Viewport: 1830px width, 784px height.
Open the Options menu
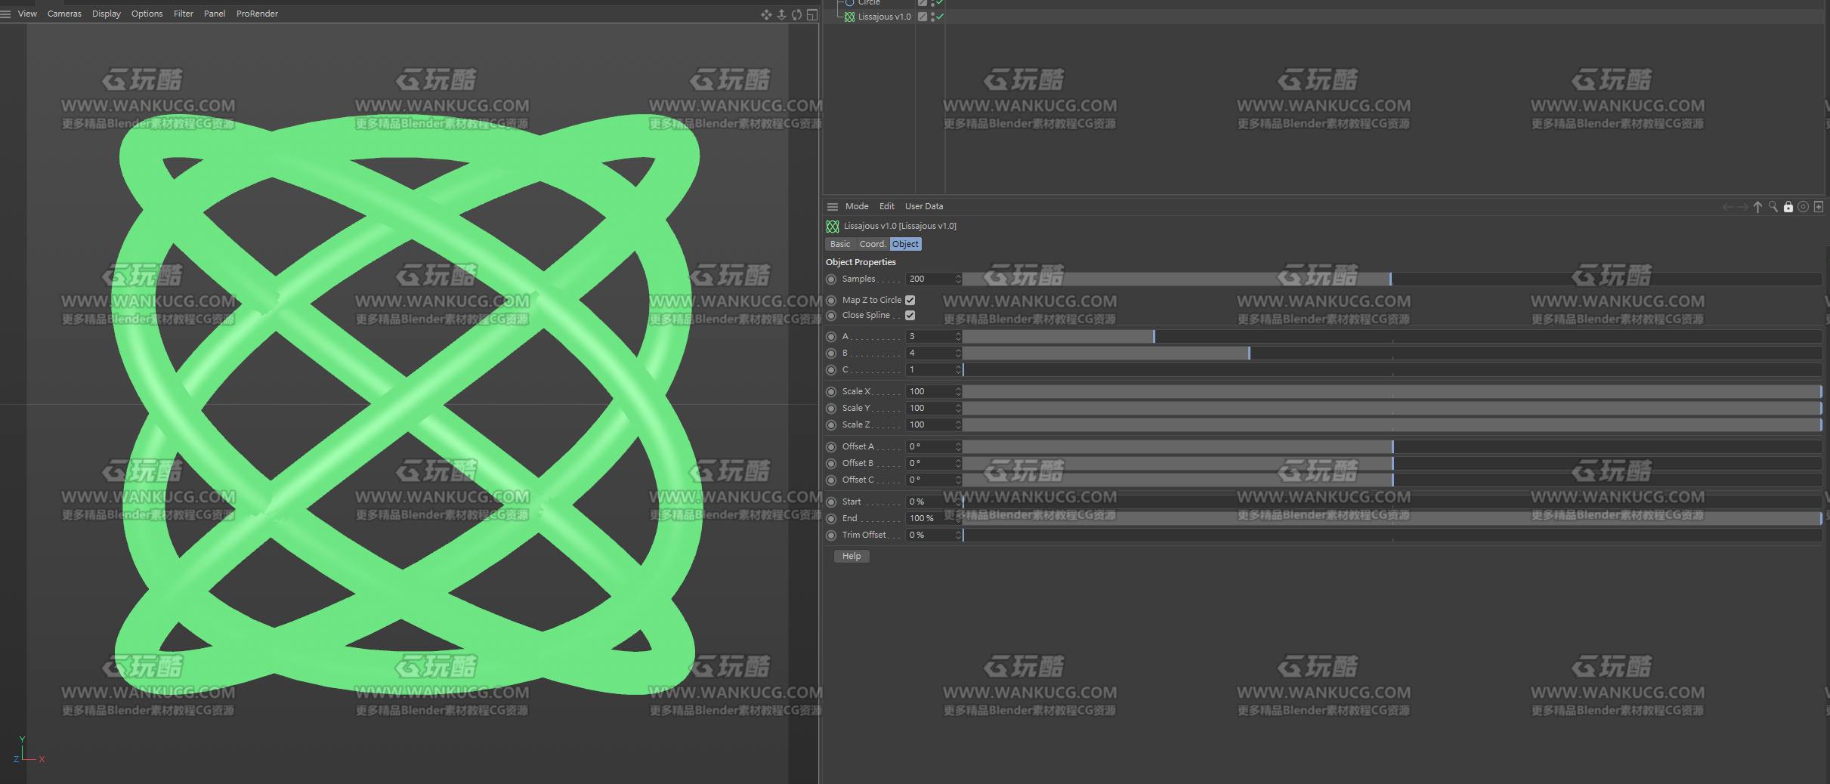tap(147, 14)
